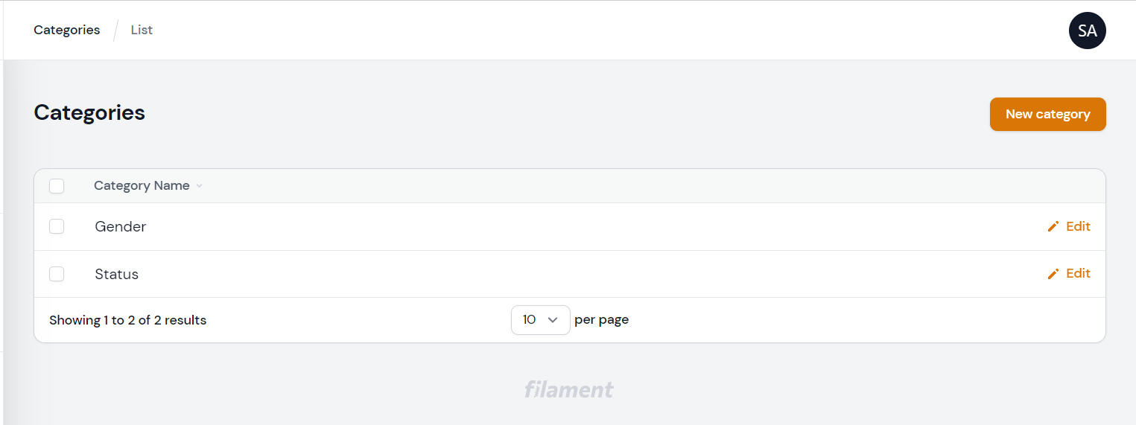Click the Categories page heading
Screen dimensions: 1136x425
[x=89, y=112]
